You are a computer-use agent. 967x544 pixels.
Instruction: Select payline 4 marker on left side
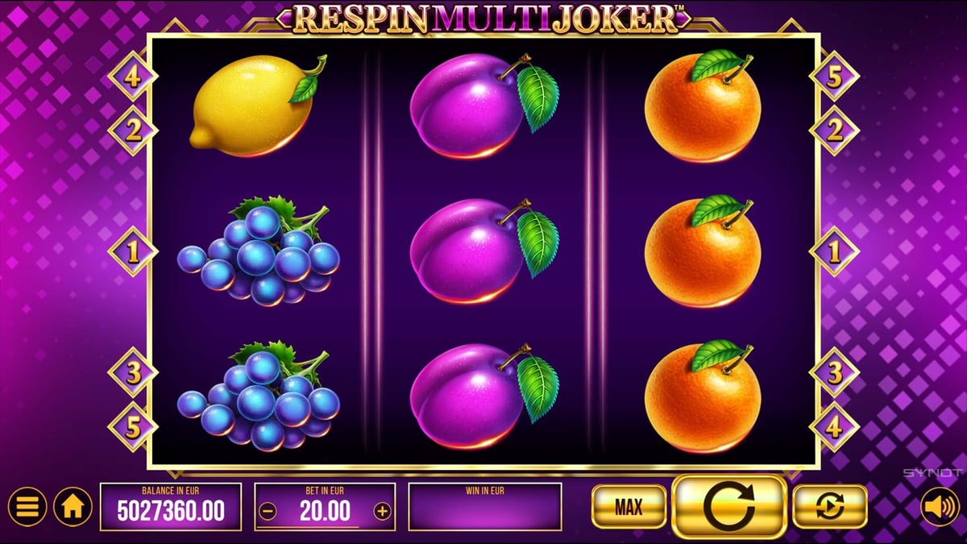pyautogui.click(x=133, y=76)
